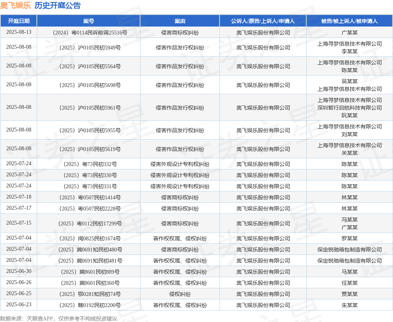
Task: Click defendant 任某某
Action: (x=349, y=283)
